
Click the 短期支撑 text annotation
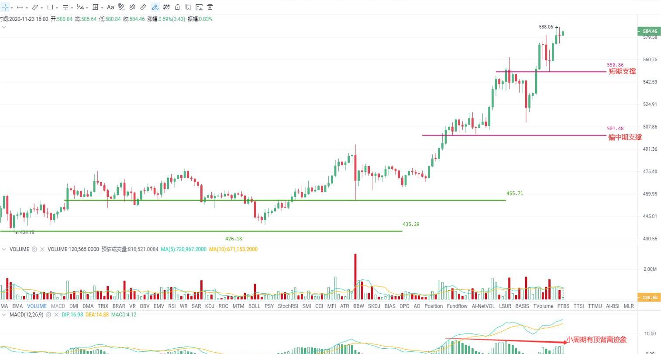(x=622, y=71)
